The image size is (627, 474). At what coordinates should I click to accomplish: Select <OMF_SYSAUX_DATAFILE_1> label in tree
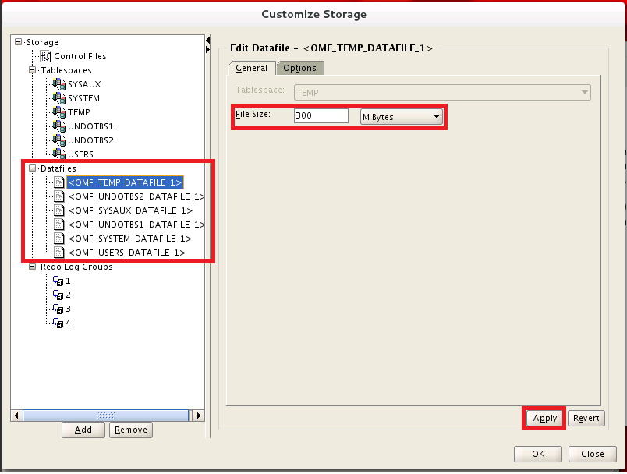(130, 210)
